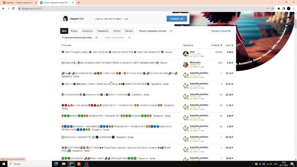This screenshot has height=167, width=297.
Task: Click the browser Back arrow
Action: (3, 8)
